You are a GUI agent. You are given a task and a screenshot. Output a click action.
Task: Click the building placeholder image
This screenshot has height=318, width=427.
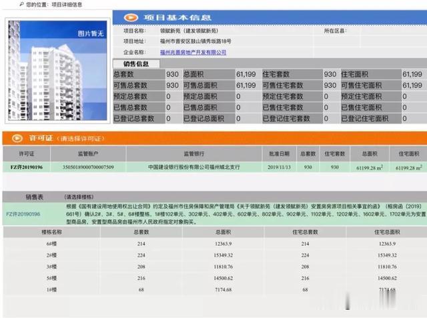click(x=57, y=70)
